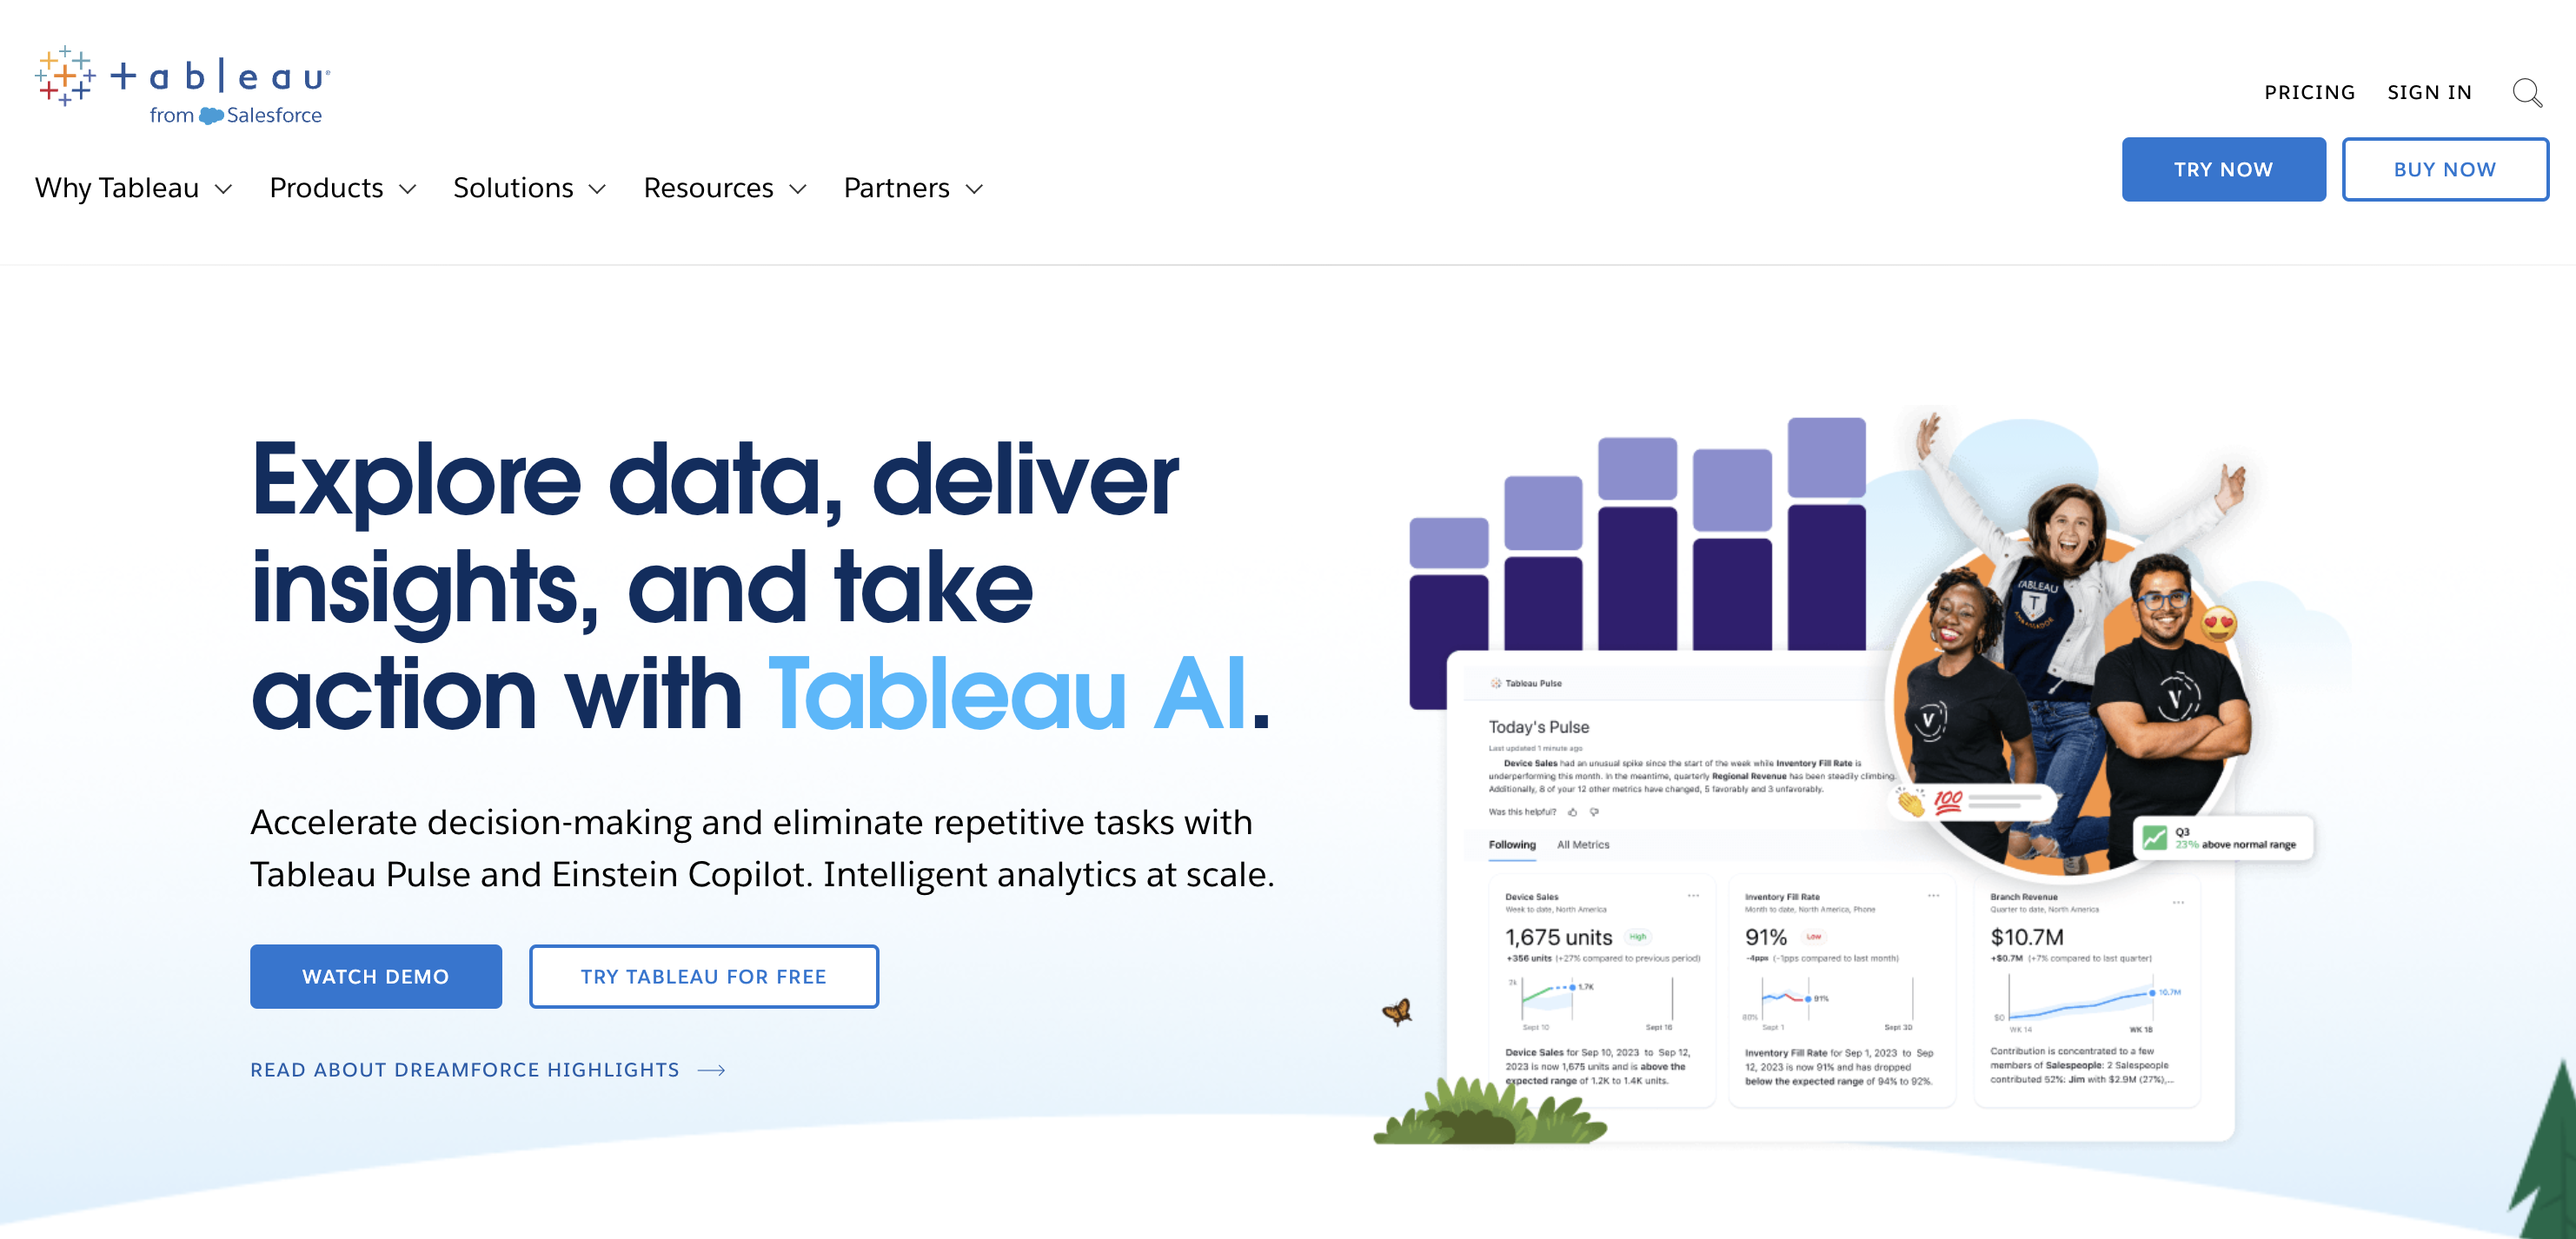Click the Device Sales trend graph icon
Image resolution: width=2576 pixels, height=1239 pixels.
[x=1559, y=1001]
